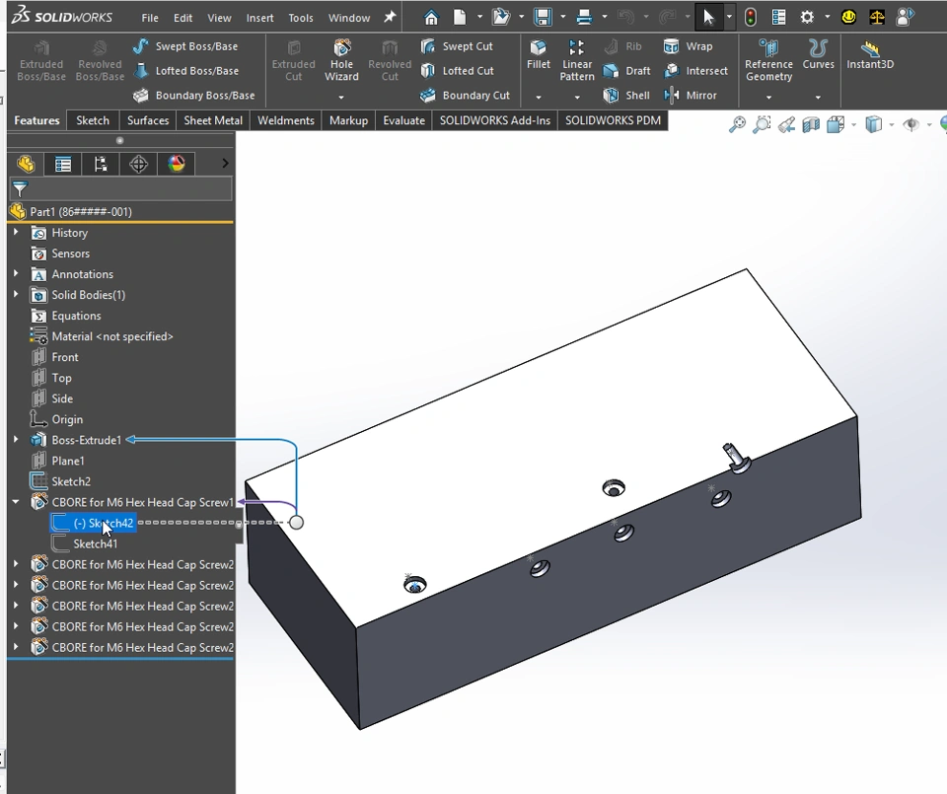
Task: Open the DisplayManager color wheel tab
Action: 177,164
